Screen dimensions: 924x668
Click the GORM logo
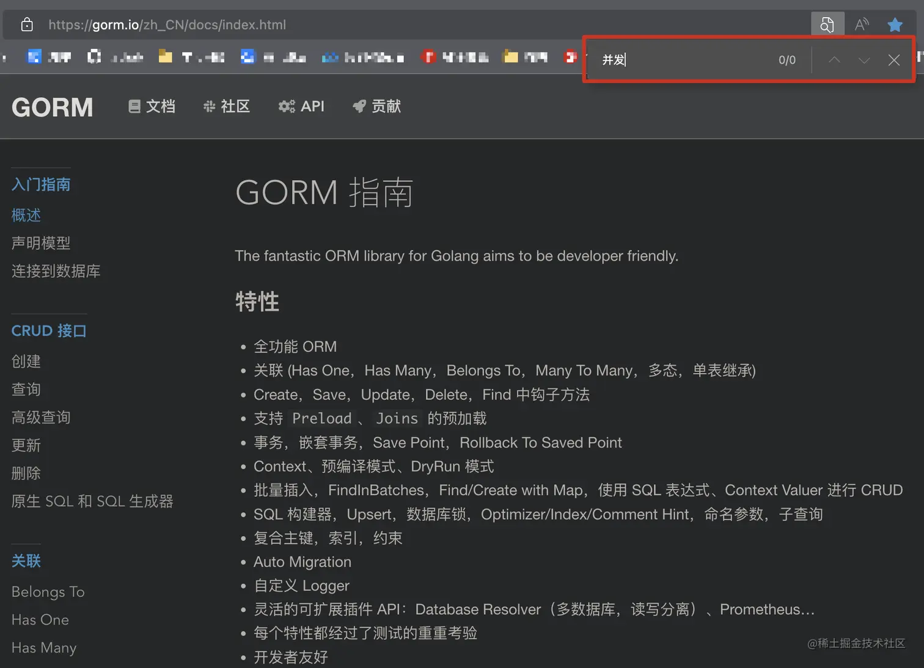[53, 107]
